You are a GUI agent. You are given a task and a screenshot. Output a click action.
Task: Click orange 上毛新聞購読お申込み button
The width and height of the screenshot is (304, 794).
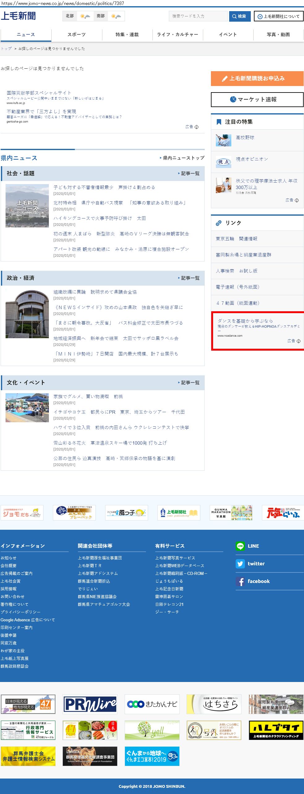pyautogui.click(x=257, y=79)
